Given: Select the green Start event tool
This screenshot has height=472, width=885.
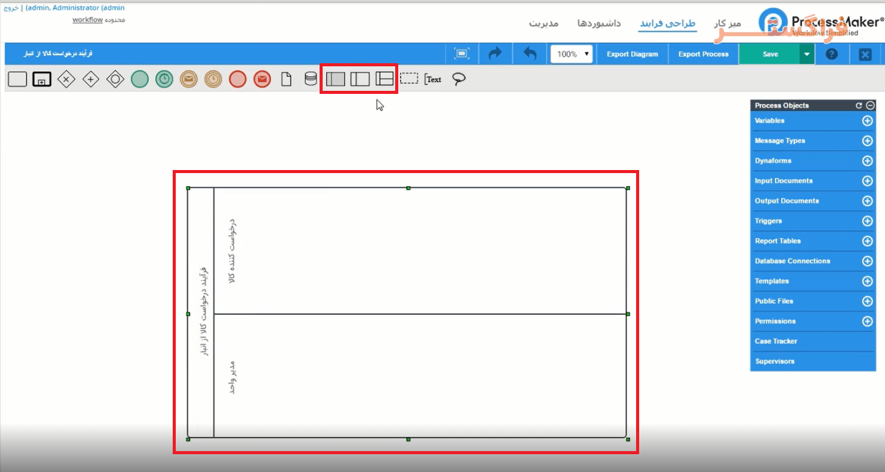Looking at the screenshot, I should [x=140, y=79].
